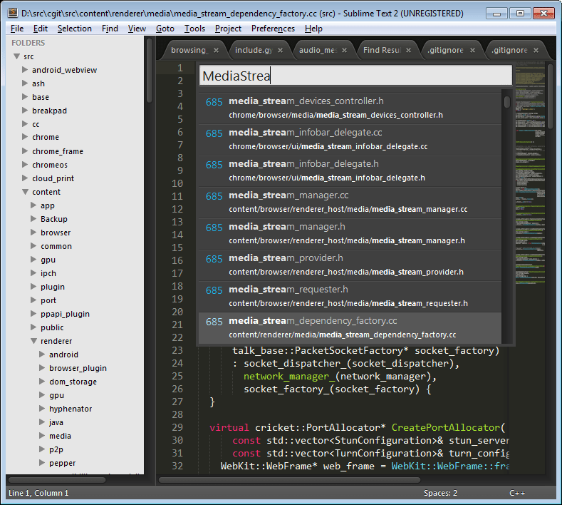Choose media_stream_dependency_factory.cc result

pos(350,328)
